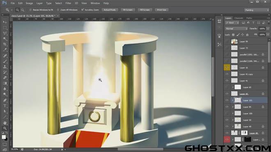Hide Layer 41 with its eye icon

click(x=227, y=81)
